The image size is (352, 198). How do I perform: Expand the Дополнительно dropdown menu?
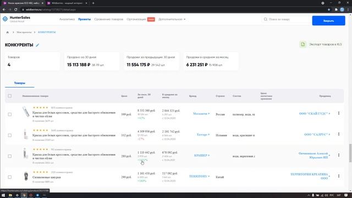[x=172, y=19]
